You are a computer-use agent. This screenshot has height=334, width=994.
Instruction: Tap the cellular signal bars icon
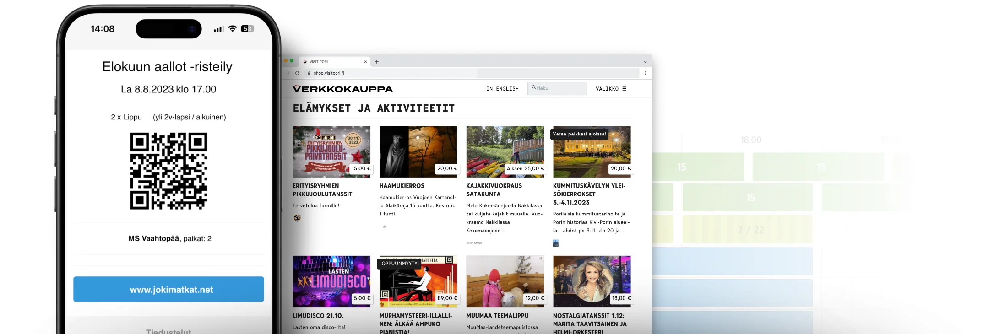pos(218,29)
